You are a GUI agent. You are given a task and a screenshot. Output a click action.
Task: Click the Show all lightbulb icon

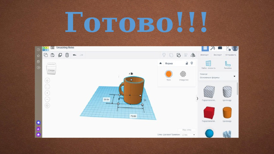point(164,55)
